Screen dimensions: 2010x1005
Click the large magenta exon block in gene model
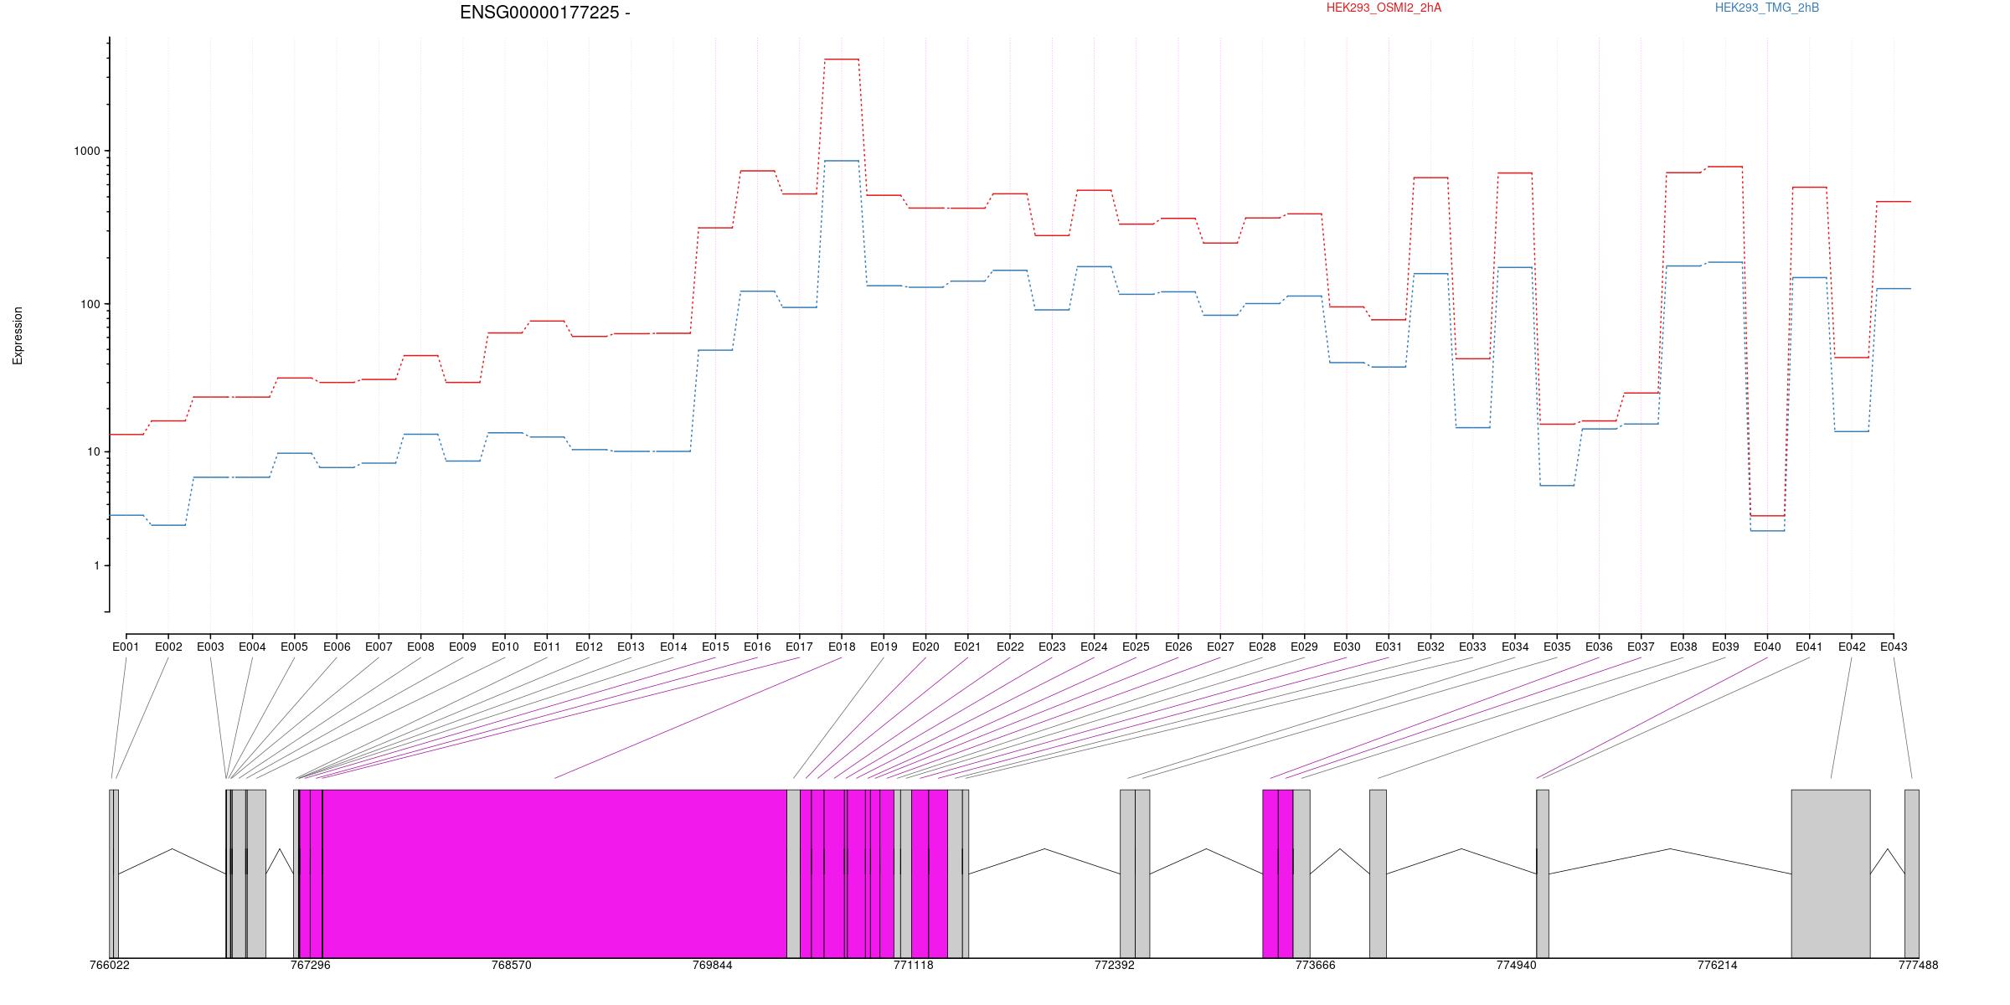(x=554, y=874)
